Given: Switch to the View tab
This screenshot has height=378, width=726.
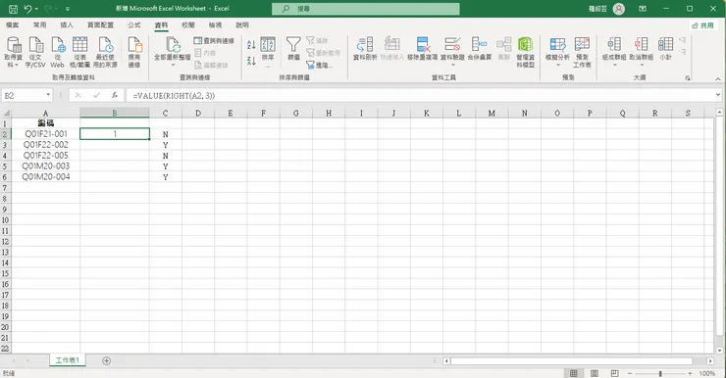Looking at the screenshot, I should (215, 24).
